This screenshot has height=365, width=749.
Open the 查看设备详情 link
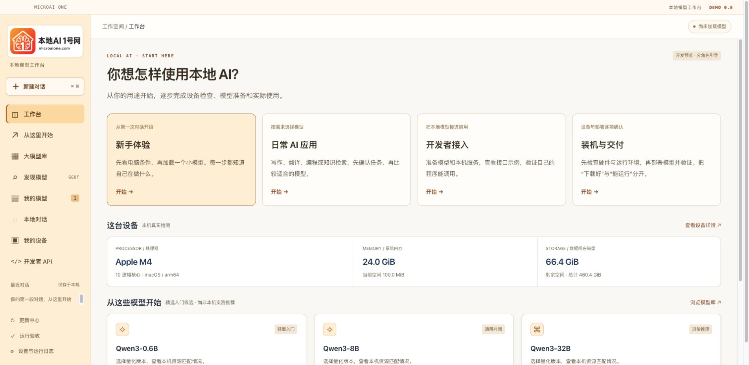coord(703,225)
